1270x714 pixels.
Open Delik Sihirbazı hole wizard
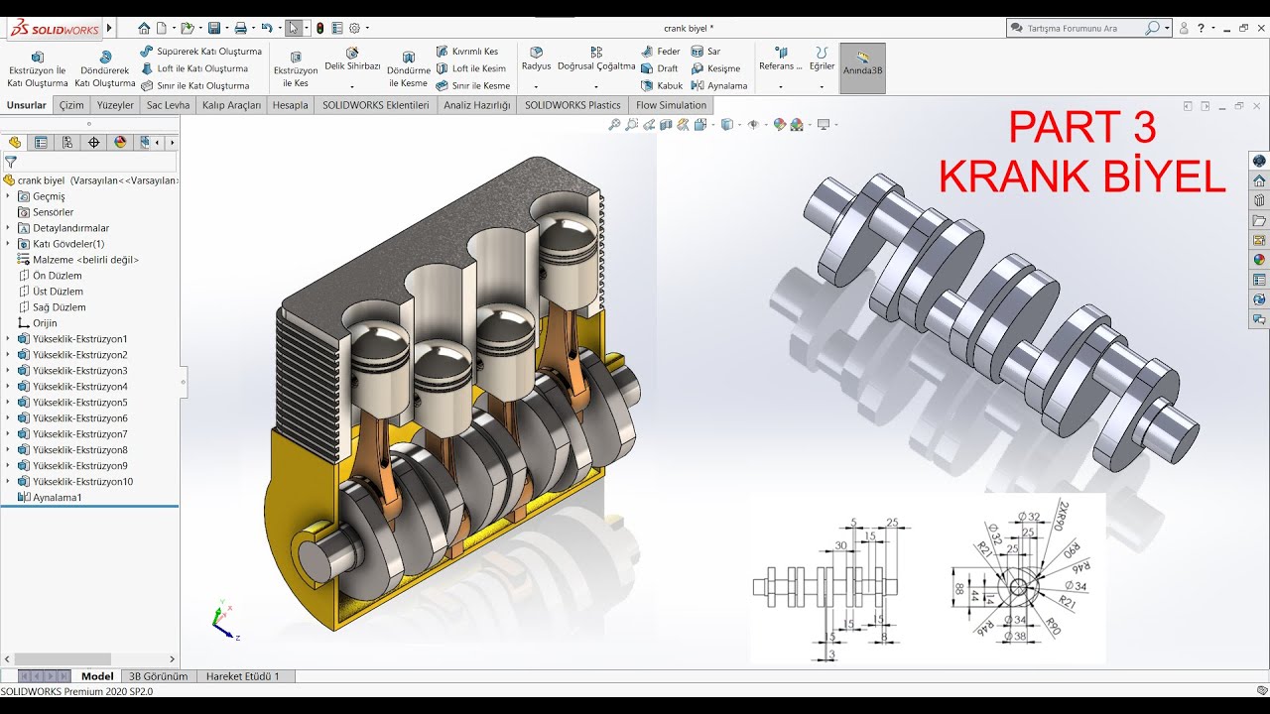pos(352,59)
